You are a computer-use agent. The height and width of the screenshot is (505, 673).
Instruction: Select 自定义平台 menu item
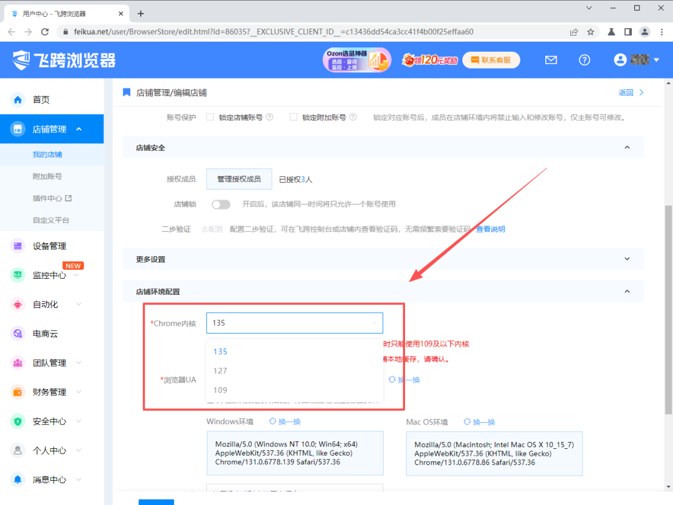pyautogui.click(x=52, y=219)
